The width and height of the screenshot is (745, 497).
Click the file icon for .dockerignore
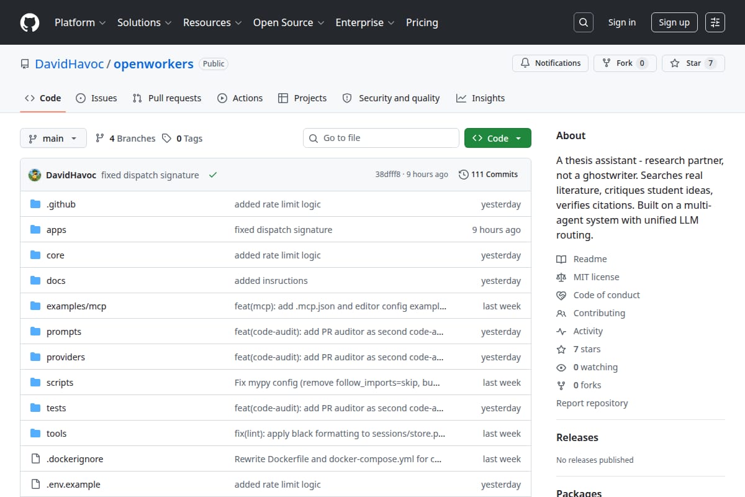[x=35, y=459]
